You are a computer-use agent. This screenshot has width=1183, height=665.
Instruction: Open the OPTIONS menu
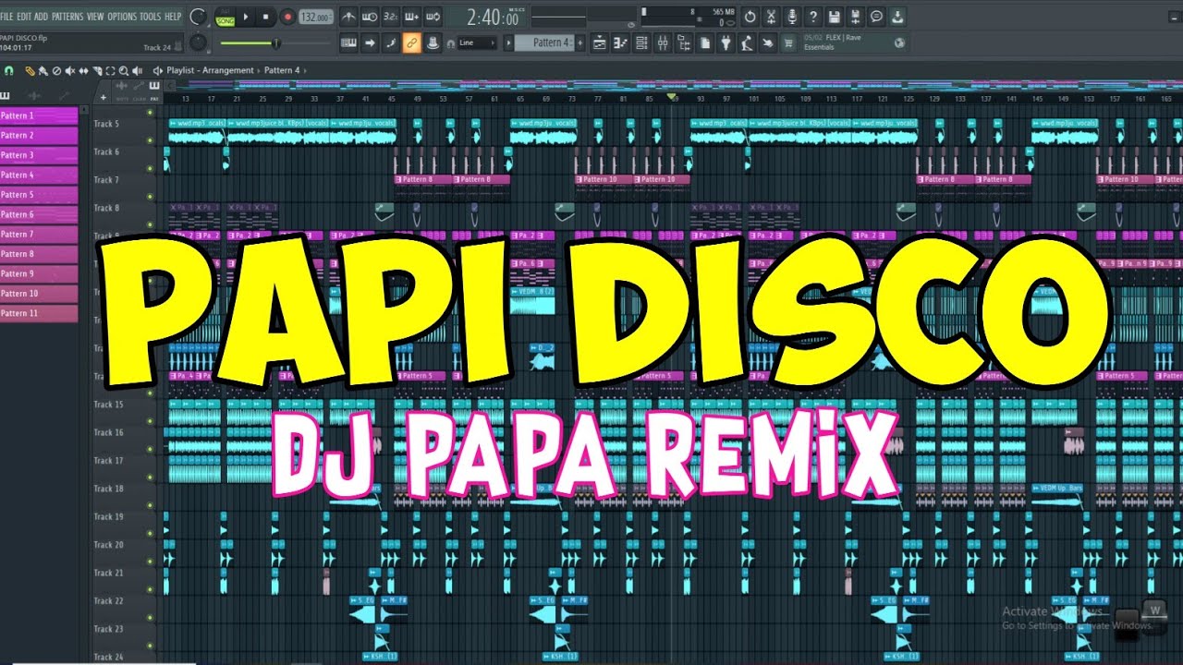122,17
